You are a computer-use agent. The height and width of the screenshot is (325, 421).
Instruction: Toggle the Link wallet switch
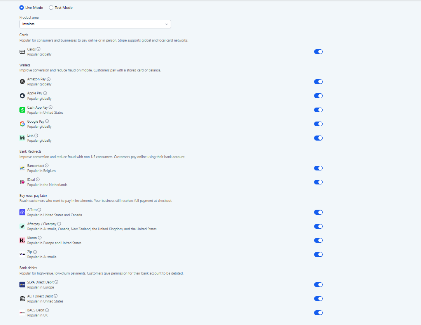click(x=318, y=138)
